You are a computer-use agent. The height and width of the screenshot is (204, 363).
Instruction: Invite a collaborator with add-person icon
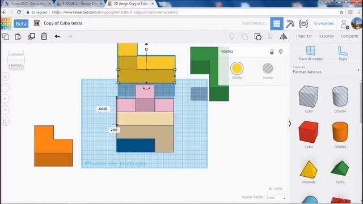(344, 24)
